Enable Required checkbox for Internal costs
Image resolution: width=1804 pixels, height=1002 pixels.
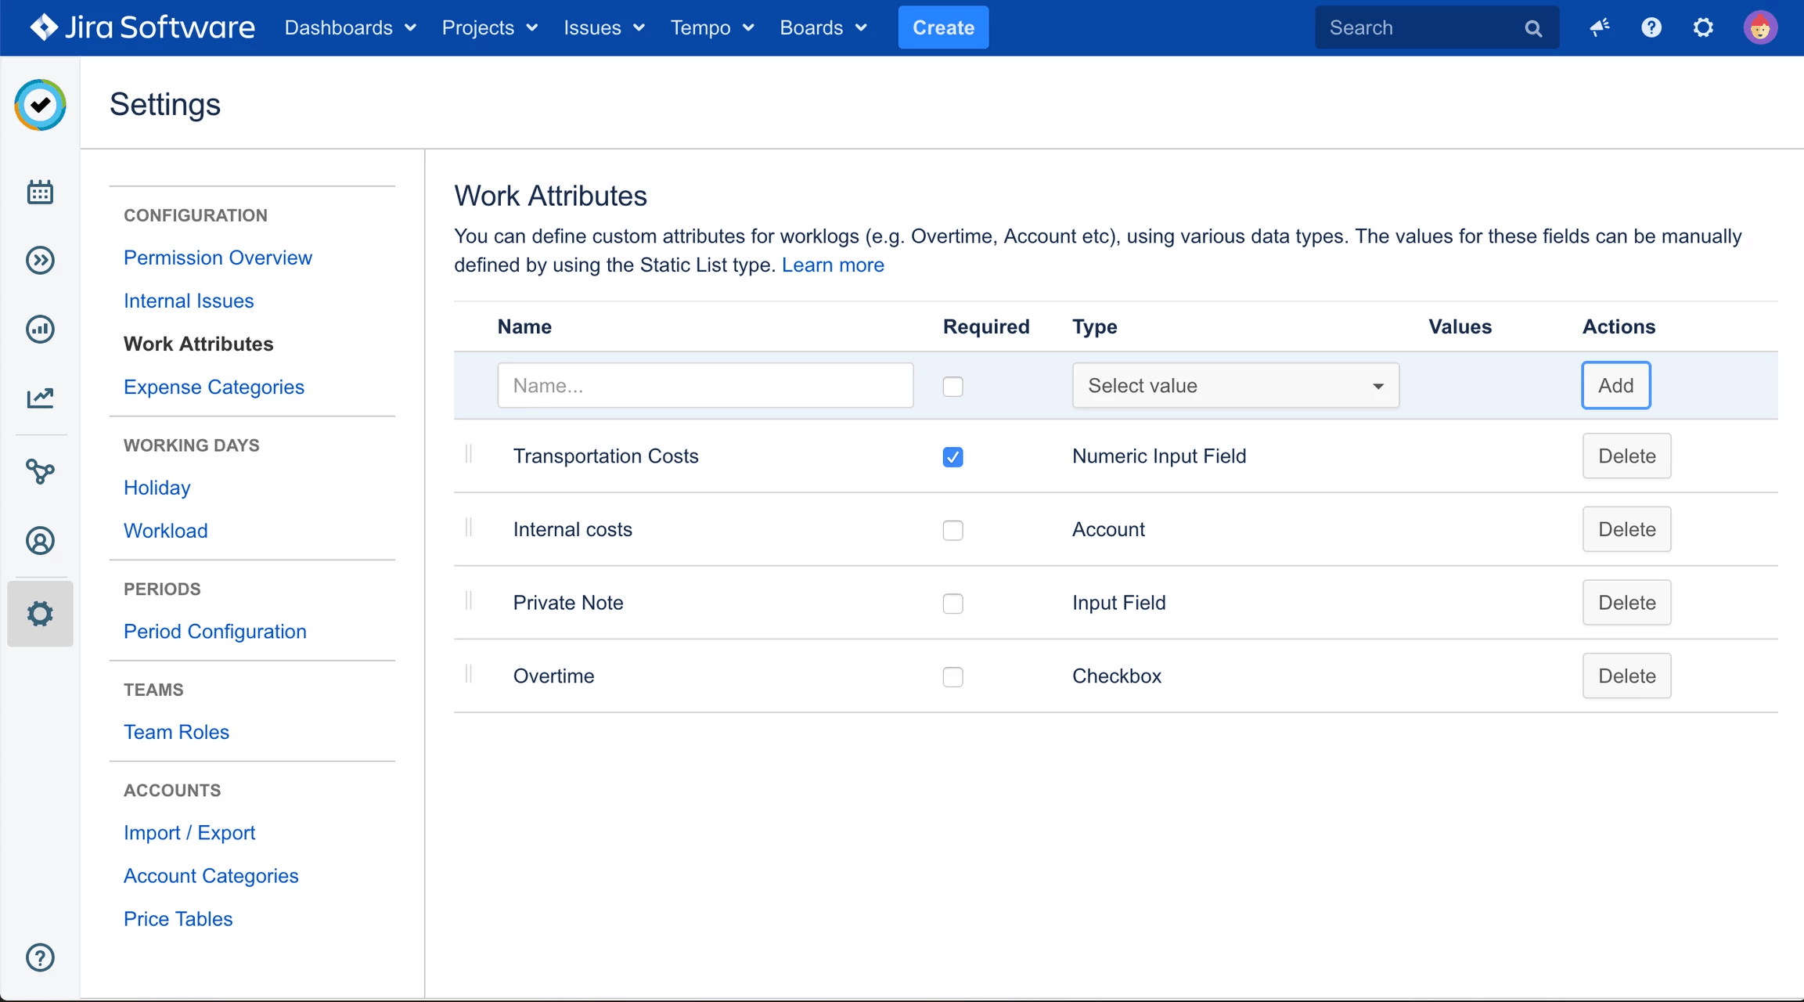pyautogui.click(x=952, y=530)
